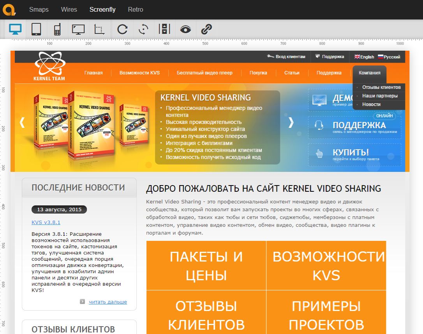Click the 13 августа, 2015 date badge
The height and width of the screenshot is (334, 423).
click(59, 210)
